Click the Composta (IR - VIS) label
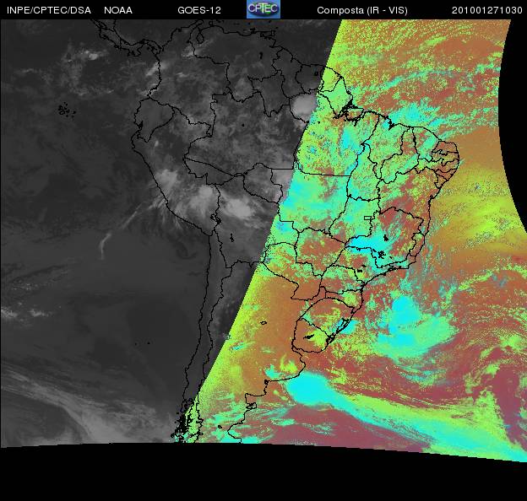 point(362,10)
